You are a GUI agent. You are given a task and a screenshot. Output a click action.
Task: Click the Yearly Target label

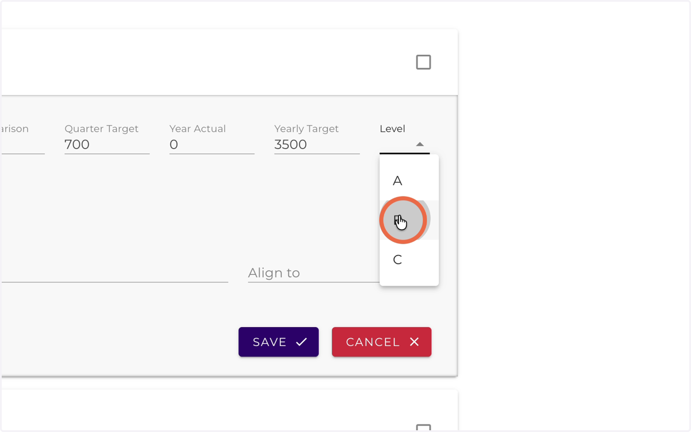306,129
